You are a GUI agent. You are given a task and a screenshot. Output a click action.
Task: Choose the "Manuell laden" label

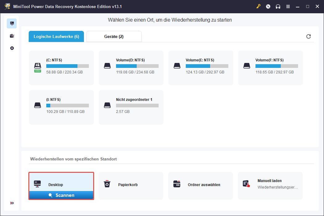tap(269, 181)
